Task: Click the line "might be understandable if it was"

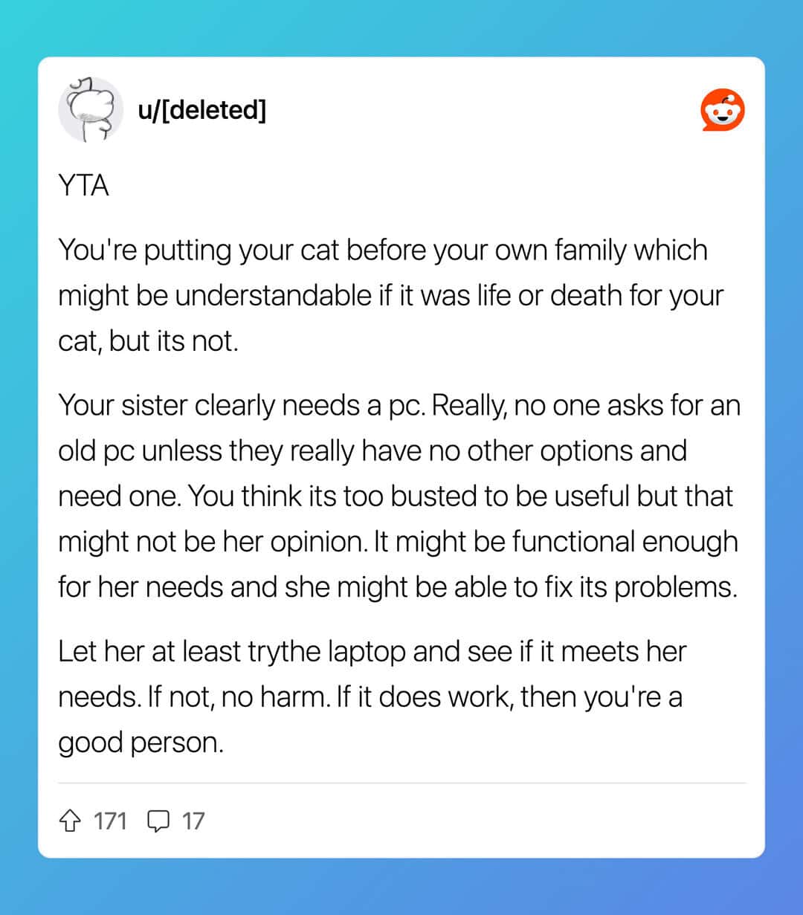Action: [390, 295]
